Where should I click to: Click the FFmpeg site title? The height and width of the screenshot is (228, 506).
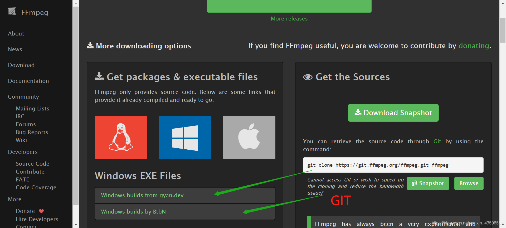click(x=35, y=12)
